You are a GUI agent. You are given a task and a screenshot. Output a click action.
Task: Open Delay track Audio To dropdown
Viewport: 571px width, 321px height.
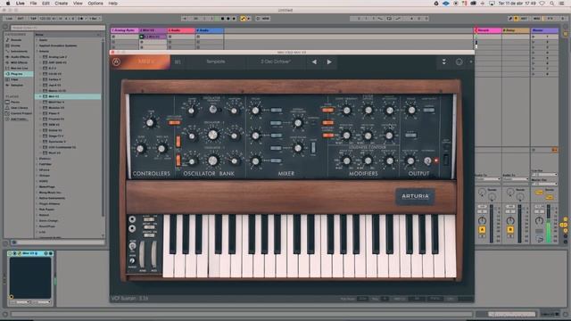pos(516,179)
